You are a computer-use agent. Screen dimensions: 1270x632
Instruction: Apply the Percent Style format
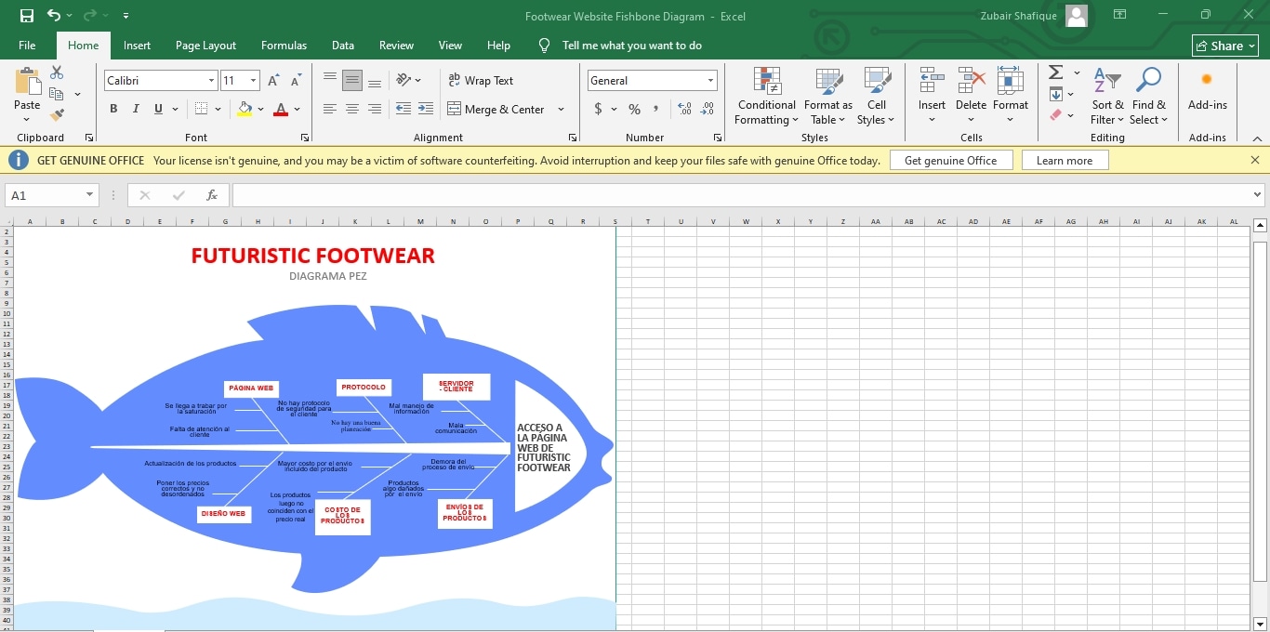tap(634, 109)
